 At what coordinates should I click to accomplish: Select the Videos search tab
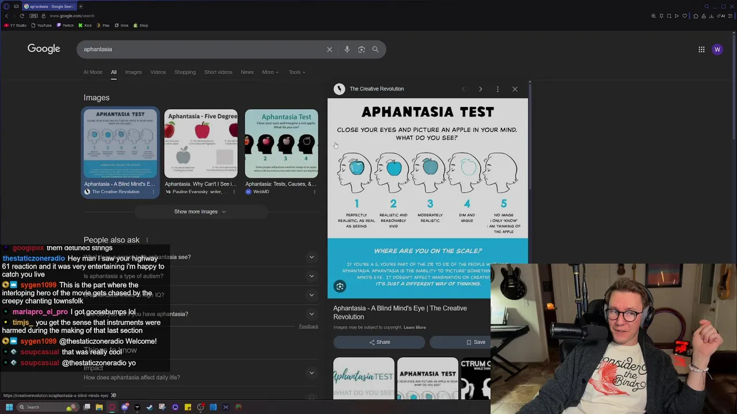point(158,72)
